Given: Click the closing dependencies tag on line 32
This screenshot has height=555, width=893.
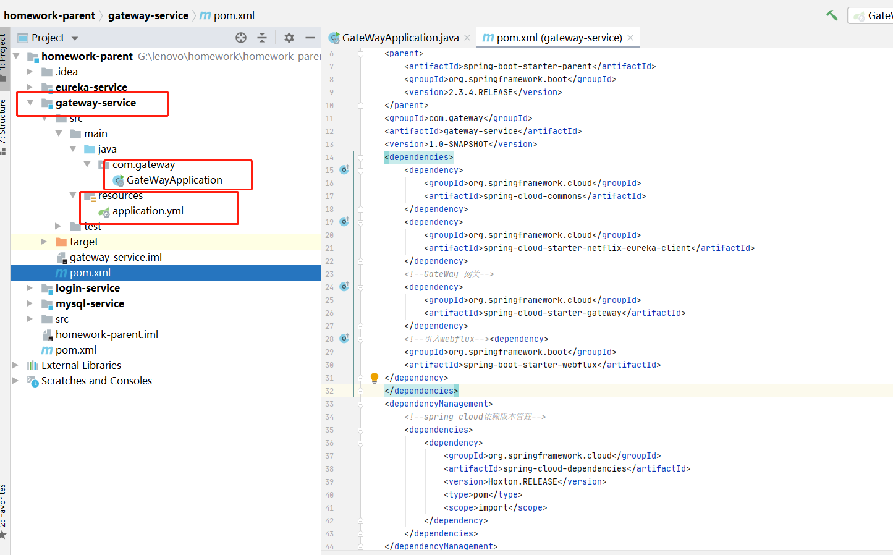Looking at the screenshot, I should tap(421, 391).
